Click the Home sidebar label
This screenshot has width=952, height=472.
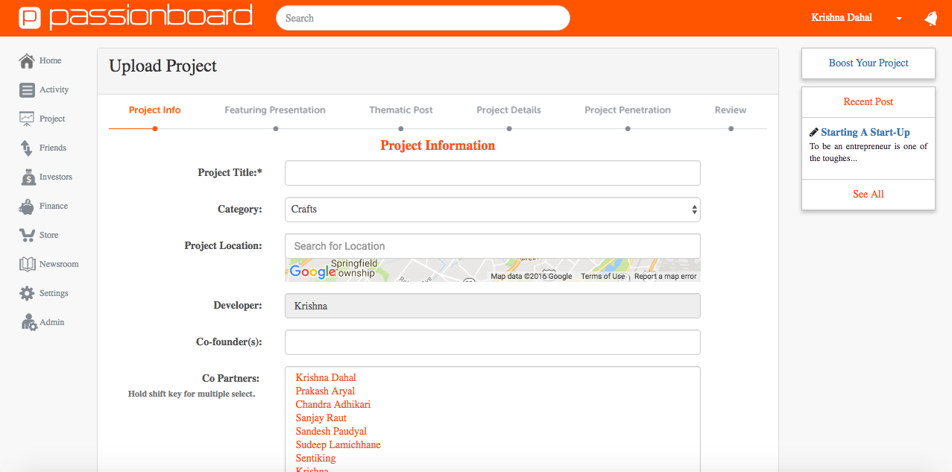(51, 60)
